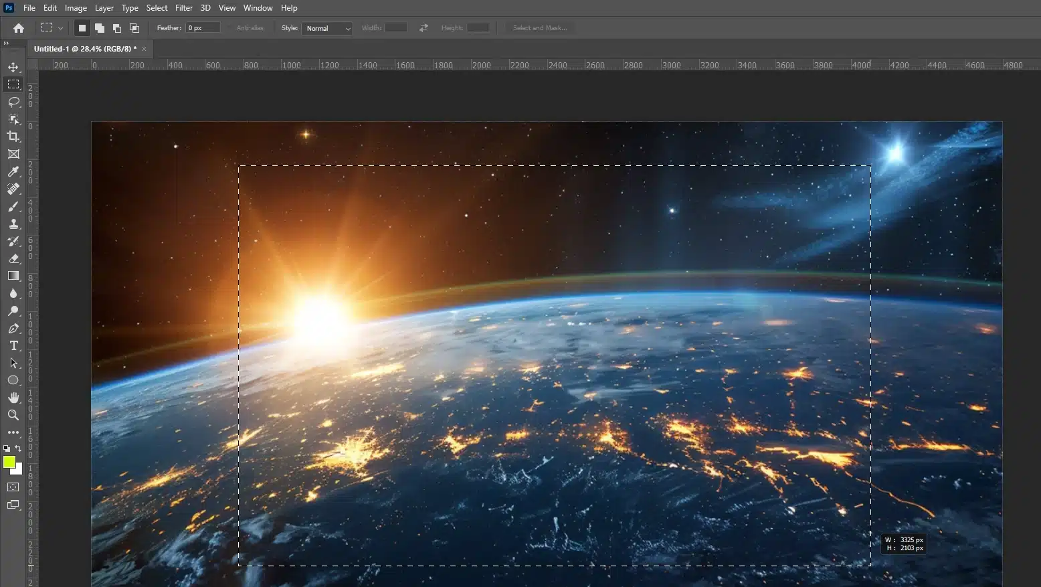Viewport: 1041px width, 587px height.
Task: Open the Layer menu
Action: 104,8
